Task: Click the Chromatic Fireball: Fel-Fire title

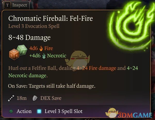Action: [x=51, y=18]
